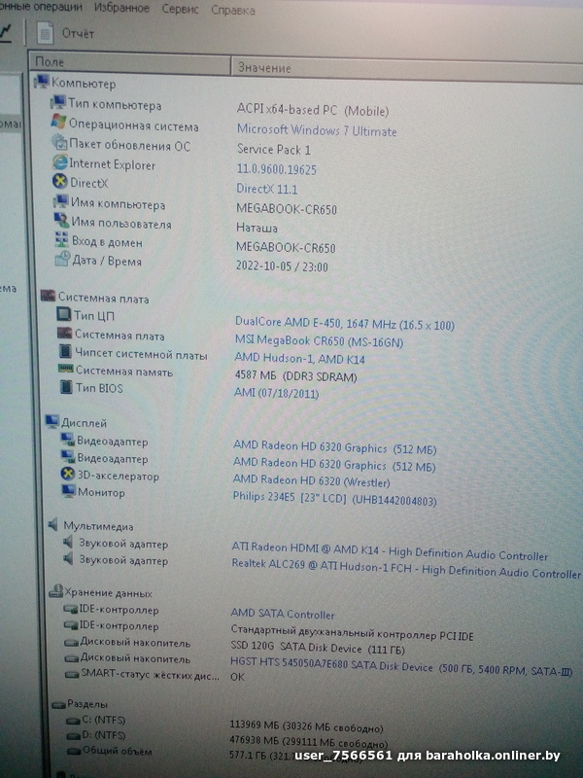The image size is (583, 778).
Task: Click the Хранение данных section icon
Action: (56, 591)
